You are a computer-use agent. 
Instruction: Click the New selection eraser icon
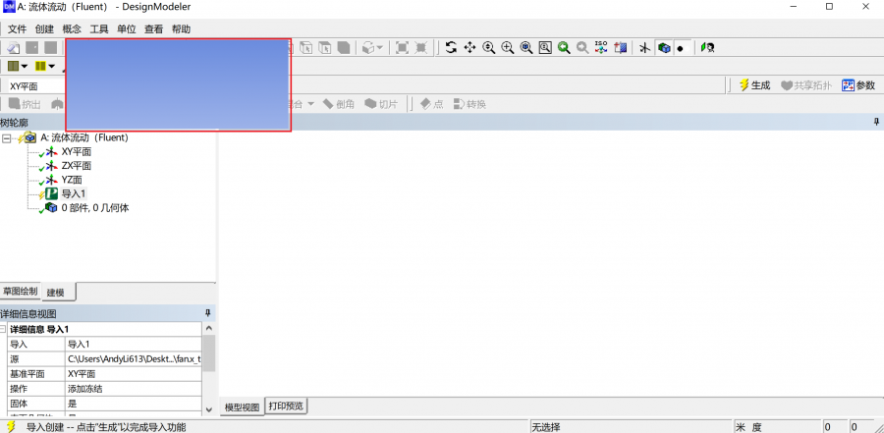[13, 48]
